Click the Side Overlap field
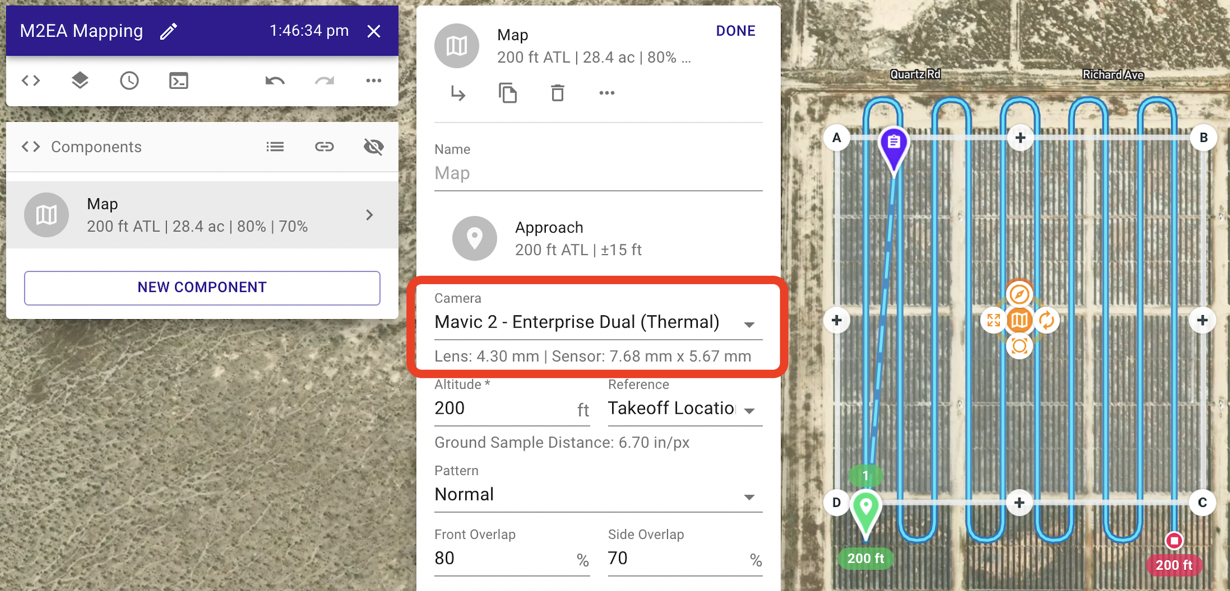The image size is (1230, 591). point(685,559)
